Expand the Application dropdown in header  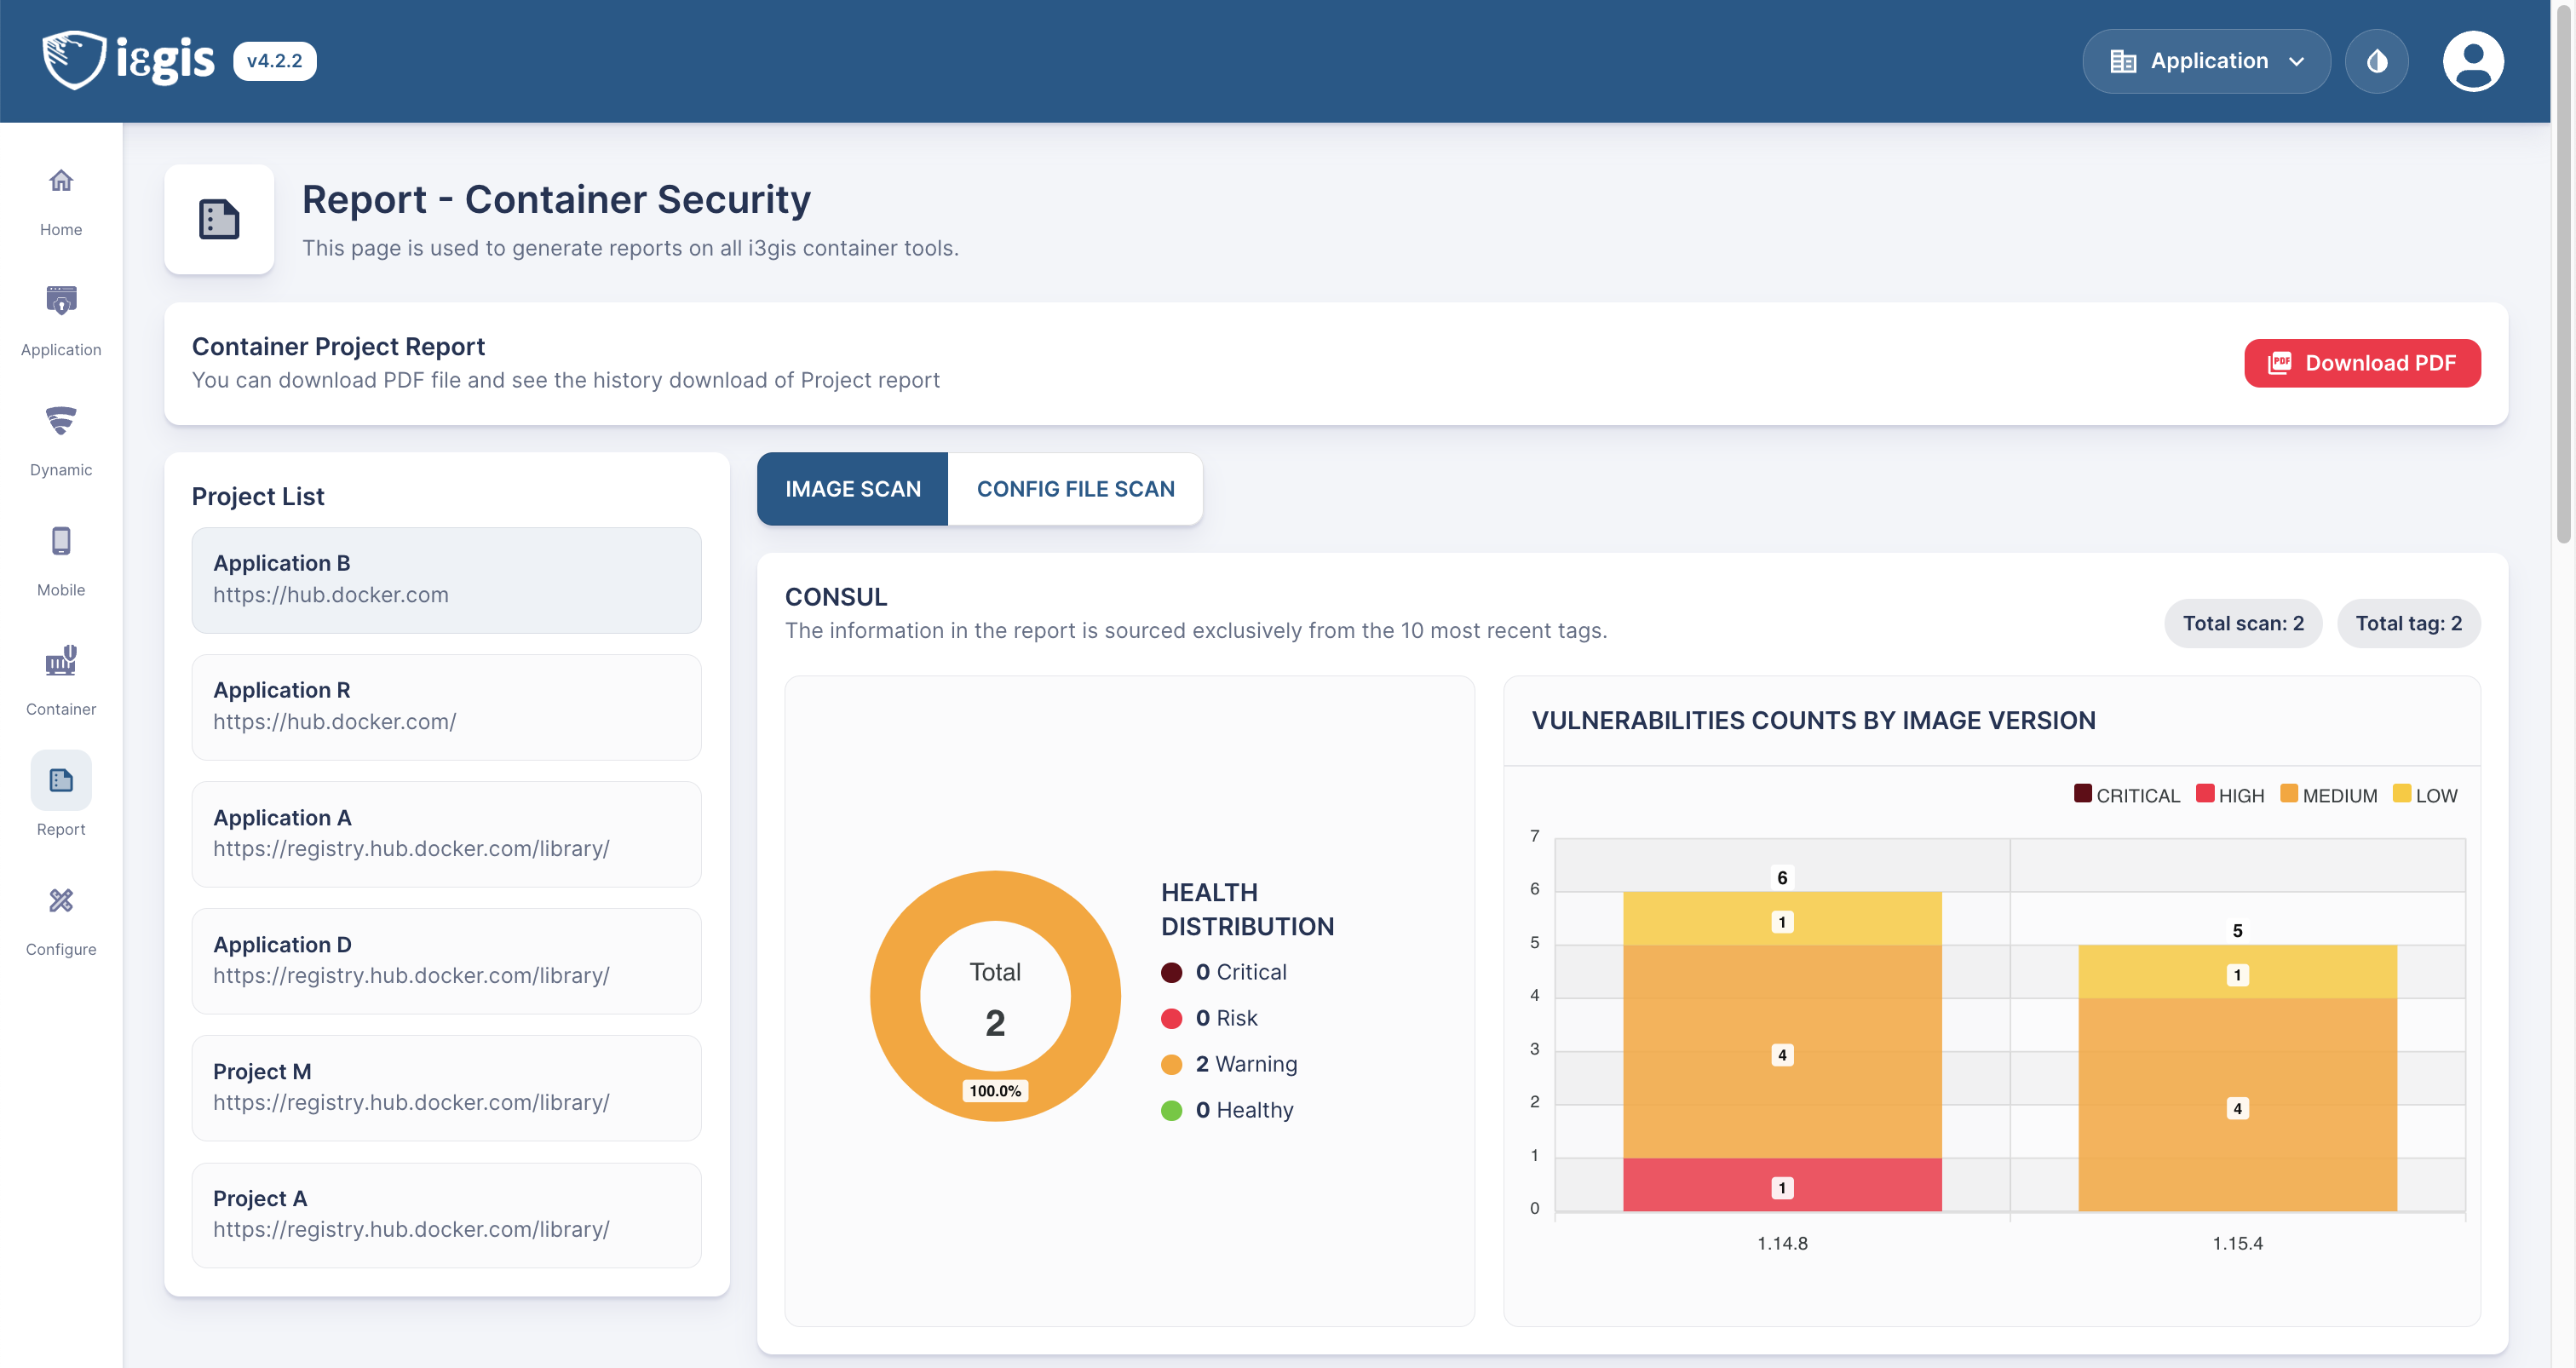click(2206, 61)
